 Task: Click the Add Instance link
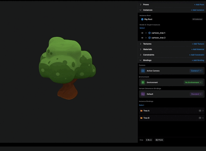197,10
